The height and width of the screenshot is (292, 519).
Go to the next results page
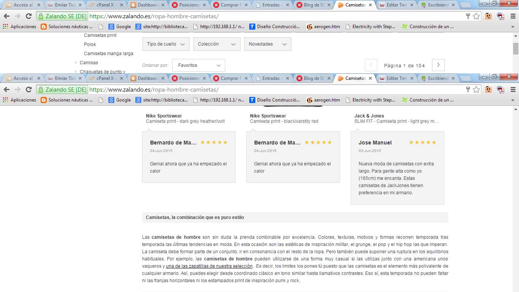pos(438,65)
